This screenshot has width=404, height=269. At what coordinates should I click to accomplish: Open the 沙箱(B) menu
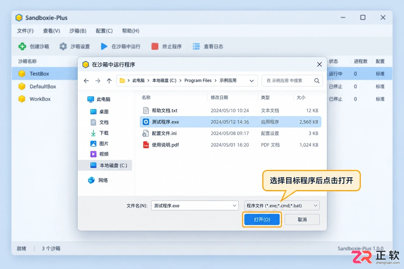pos(78,31)
